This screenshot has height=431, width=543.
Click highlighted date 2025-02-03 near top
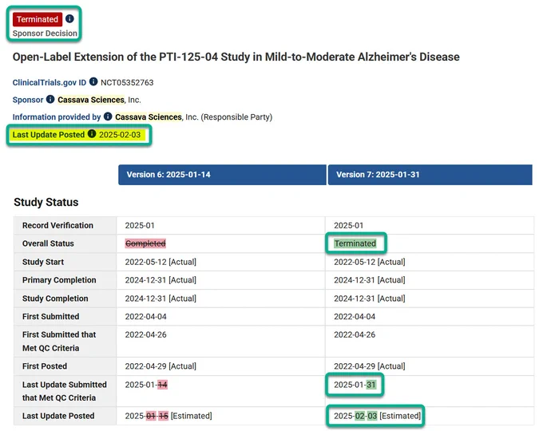[x=120, y=135]
